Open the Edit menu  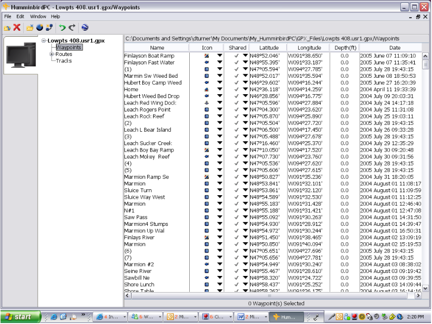pos(20,16)
